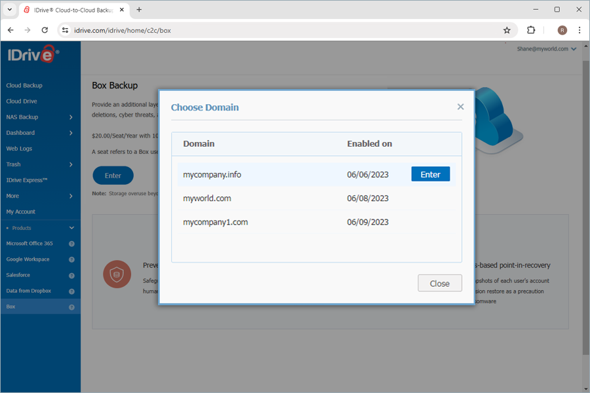590x393 pixels.
Task: Go back to the previous browser page
Action: point(10,30)
